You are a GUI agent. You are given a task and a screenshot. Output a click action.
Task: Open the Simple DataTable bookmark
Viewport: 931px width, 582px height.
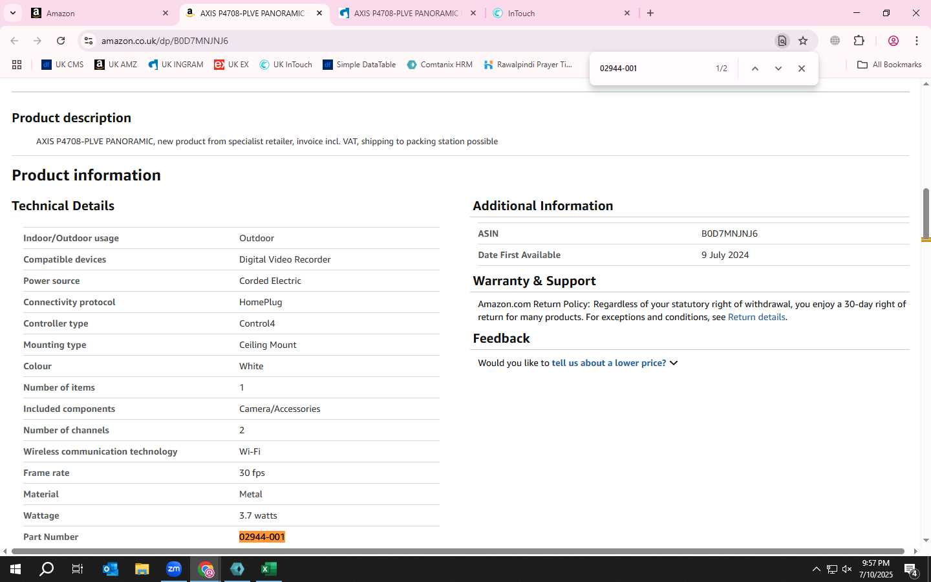pos(359,65)
